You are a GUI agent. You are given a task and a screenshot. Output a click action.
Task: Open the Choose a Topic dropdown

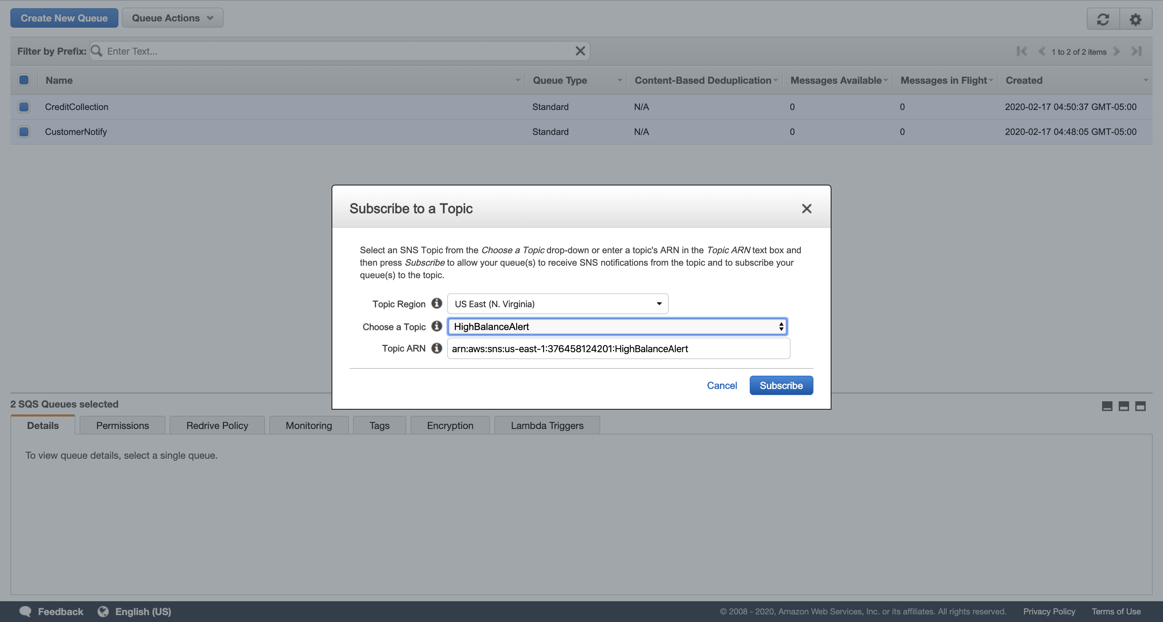click(x=617, y=326)
